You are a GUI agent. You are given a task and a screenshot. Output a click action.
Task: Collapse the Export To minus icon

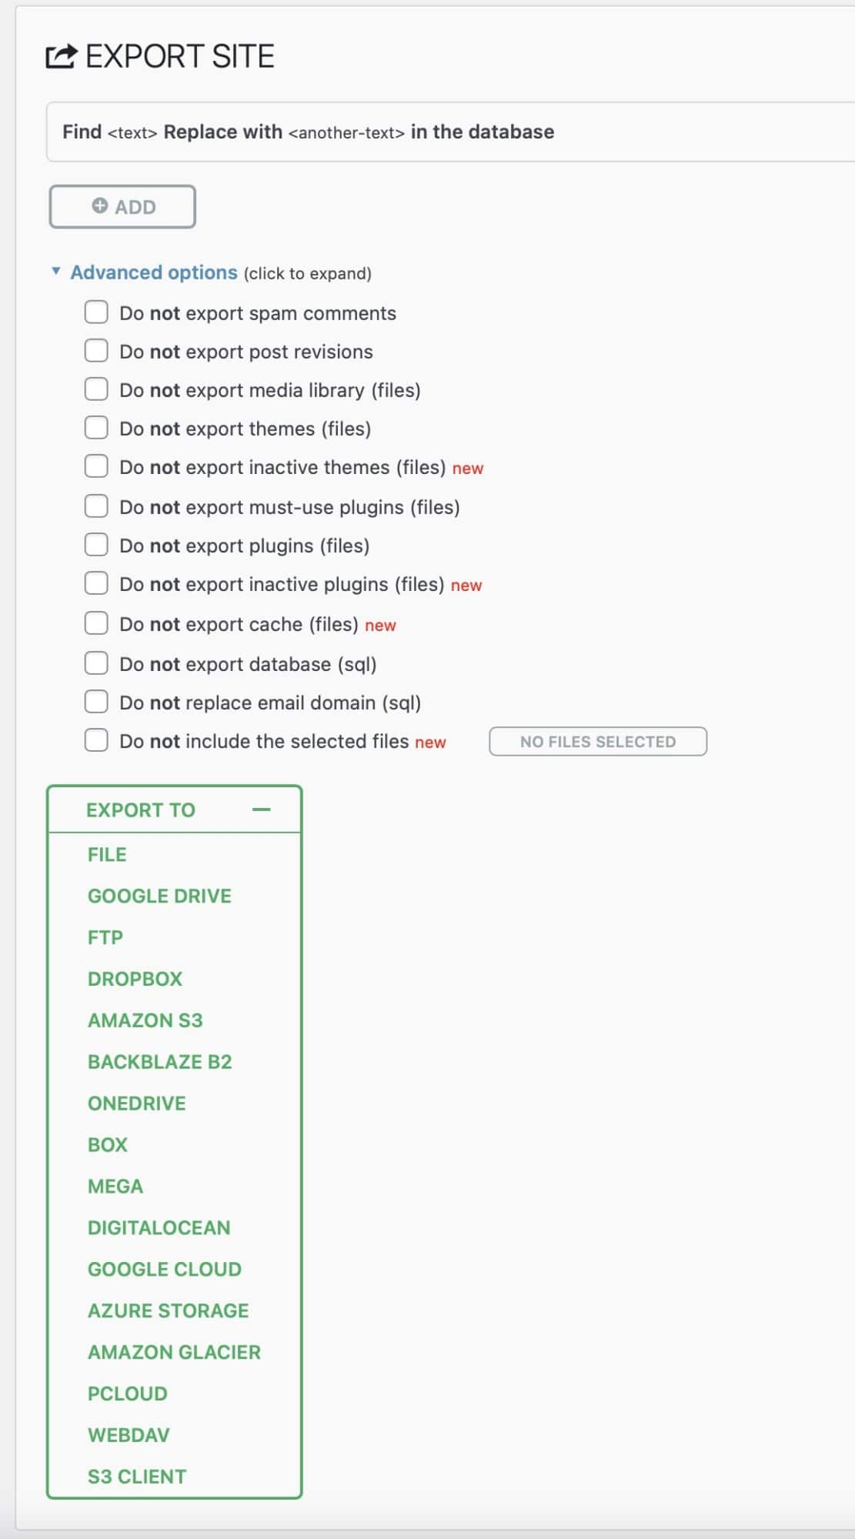pyautogui.click(x=262, y=810)
